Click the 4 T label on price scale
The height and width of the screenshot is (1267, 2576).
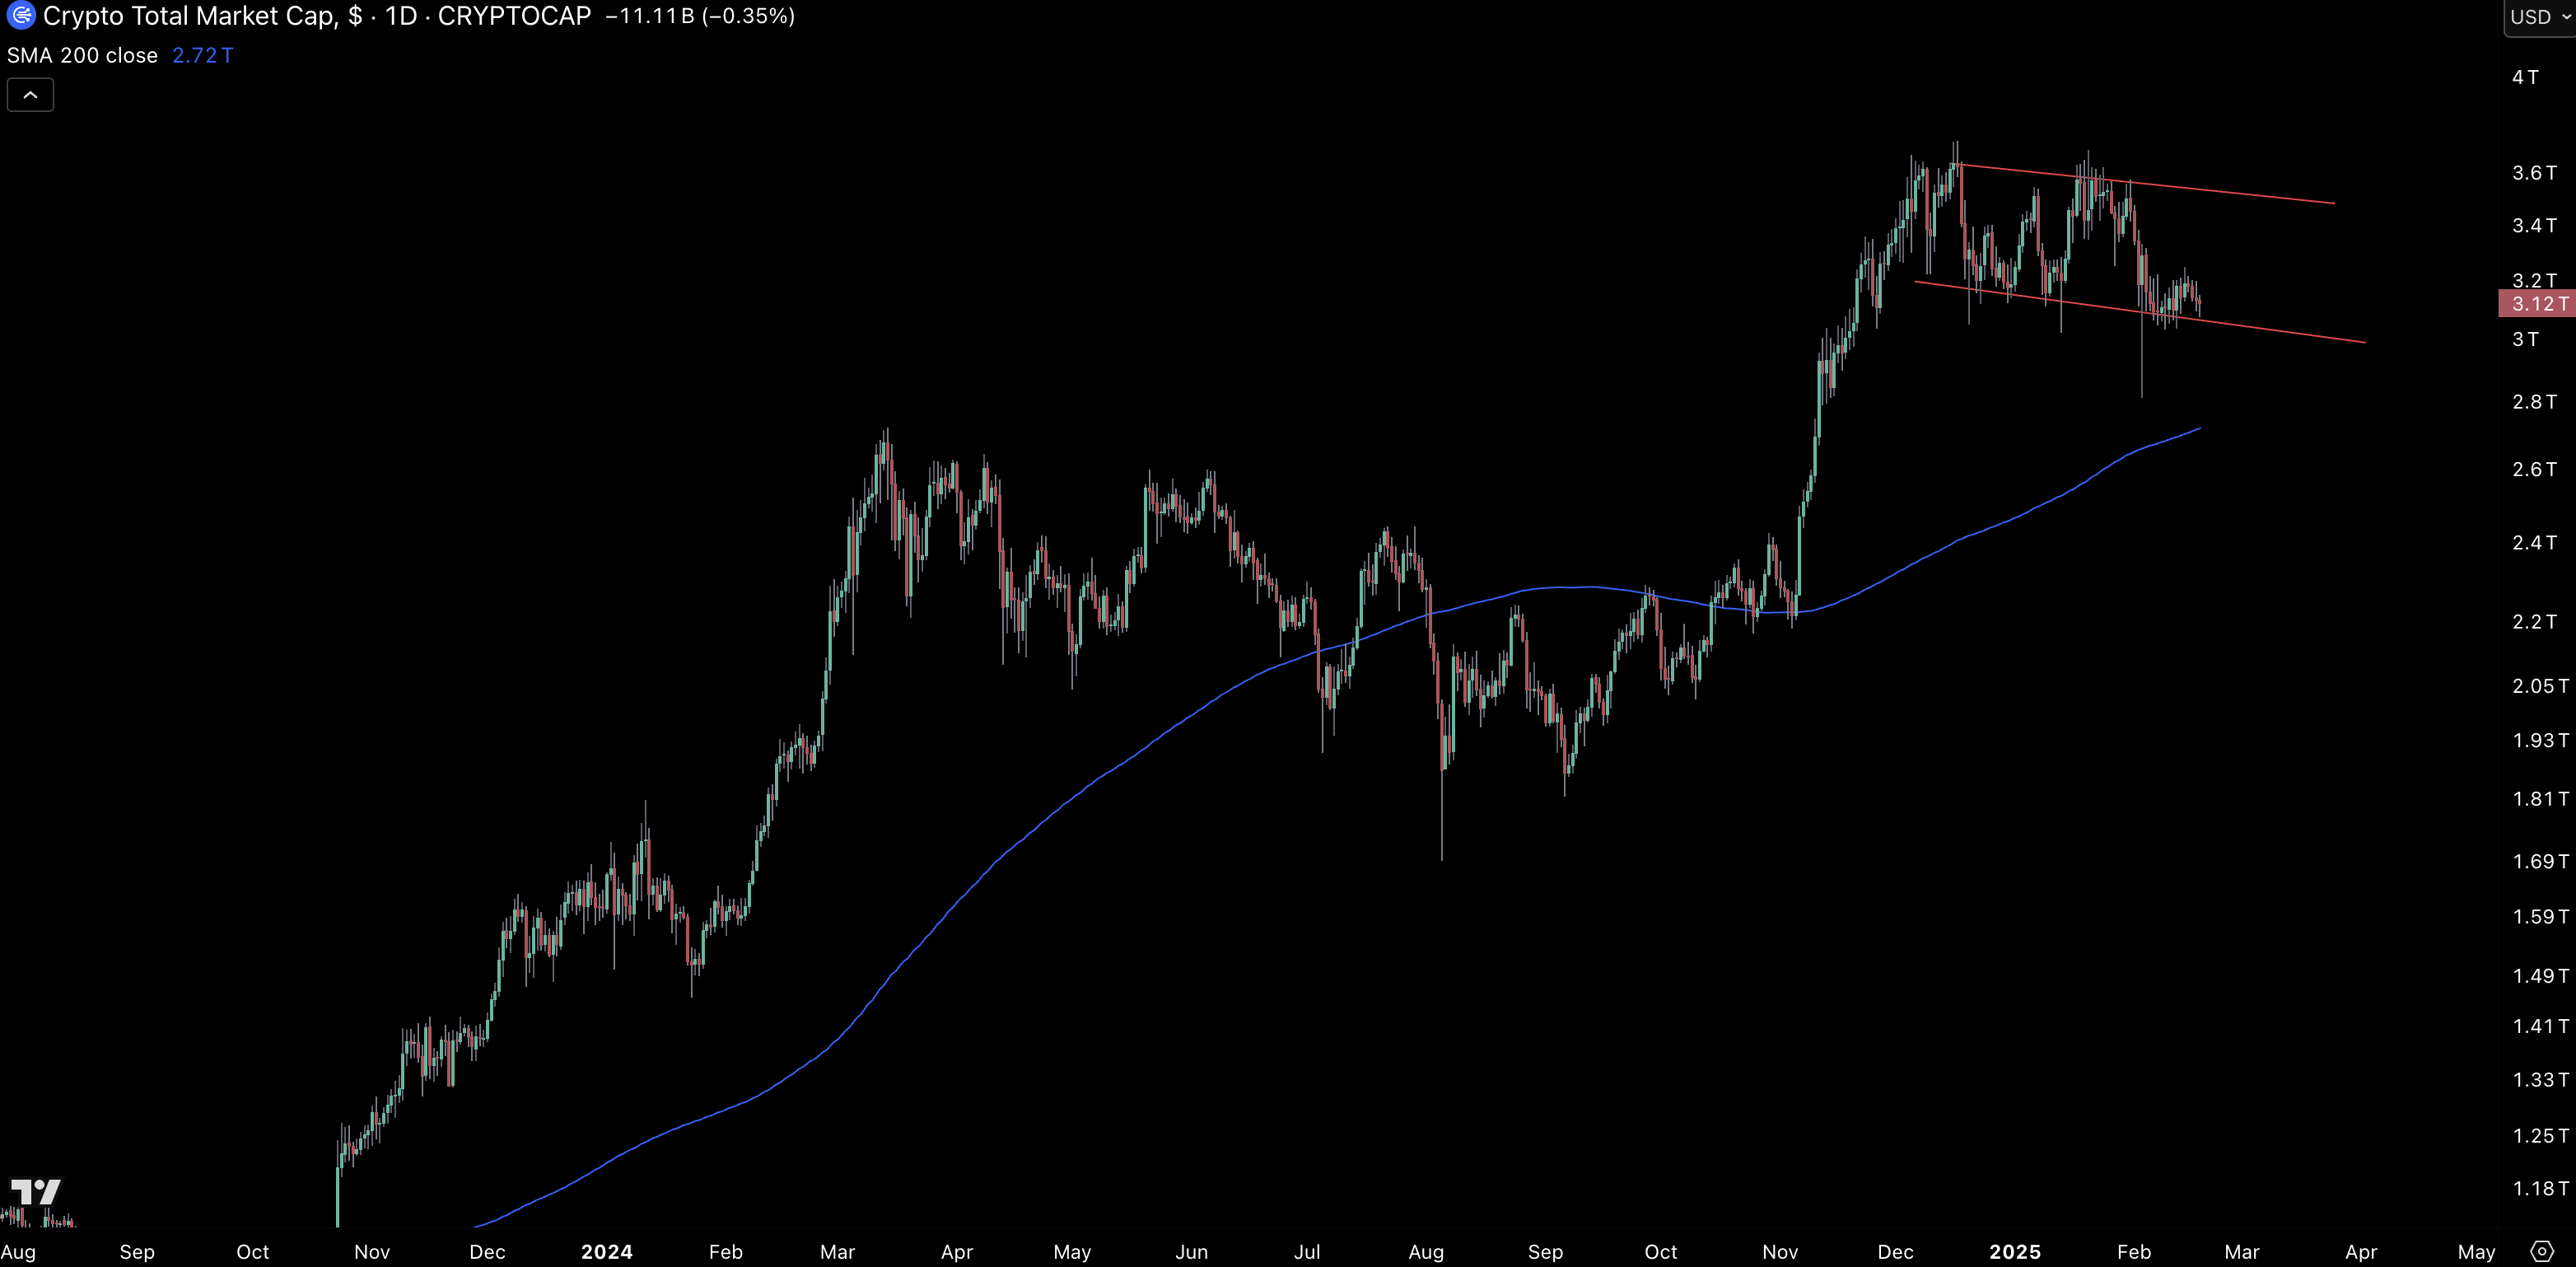click(2524, 78)
